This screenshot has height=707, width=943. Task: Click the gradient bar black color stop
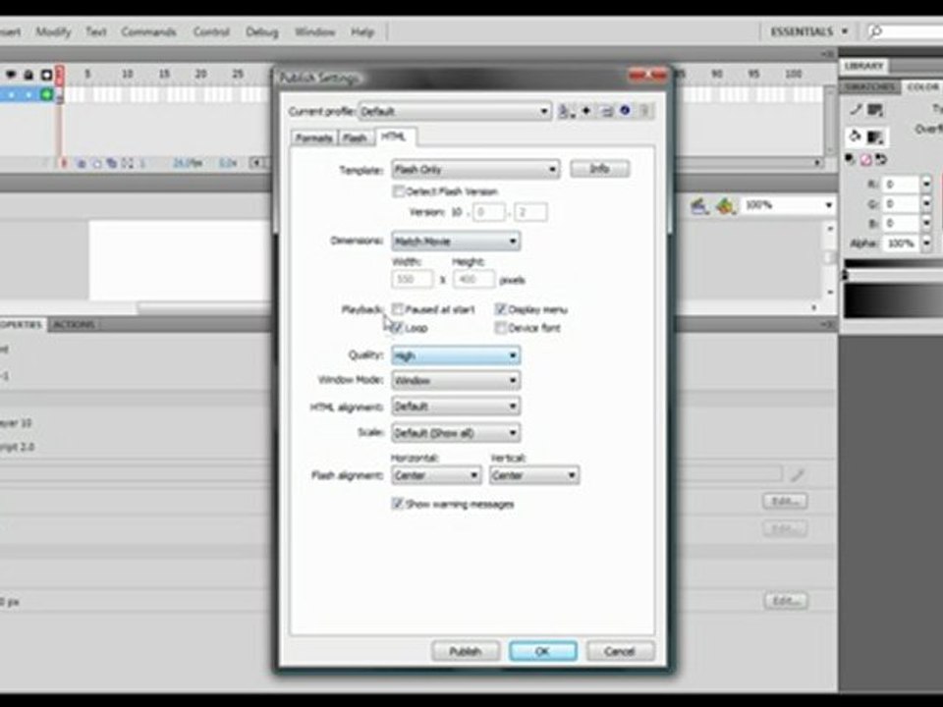click(x=845, y=275)
